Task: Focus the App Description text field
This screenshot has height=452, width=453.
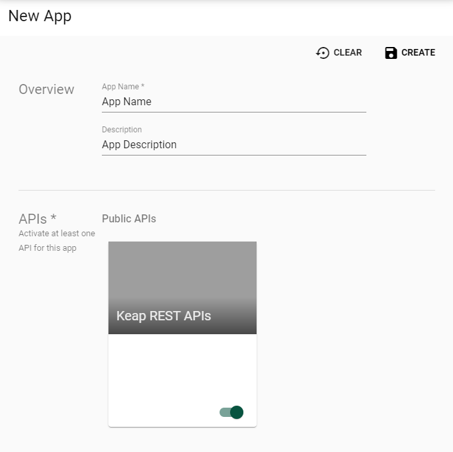Action: [234, 144]
